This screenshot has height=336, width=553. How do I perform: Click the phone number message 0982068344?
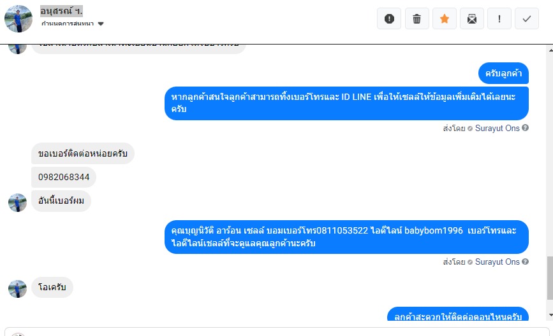[64, 177]
